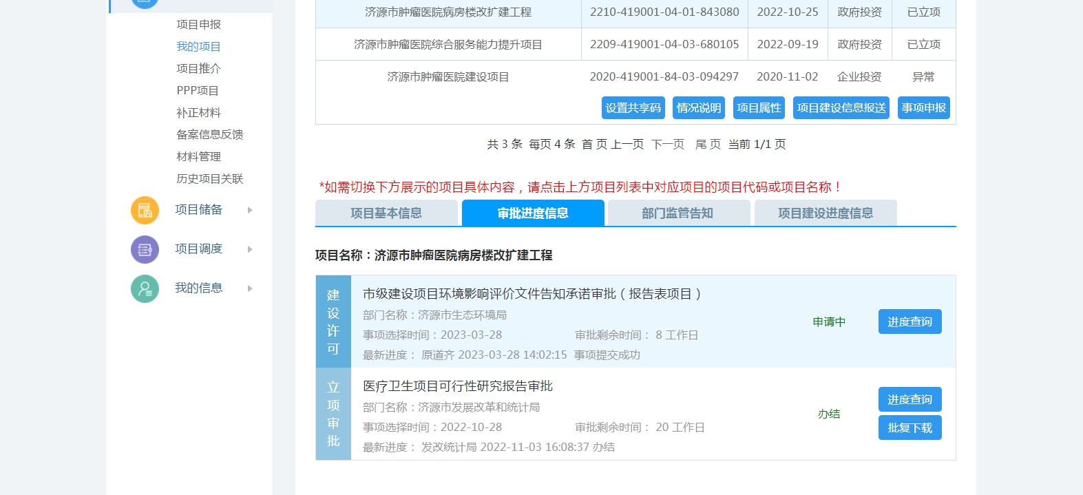Screen dimensions: 1083x495
Task: Click the 项目储备 menu label
Action: 198,210
